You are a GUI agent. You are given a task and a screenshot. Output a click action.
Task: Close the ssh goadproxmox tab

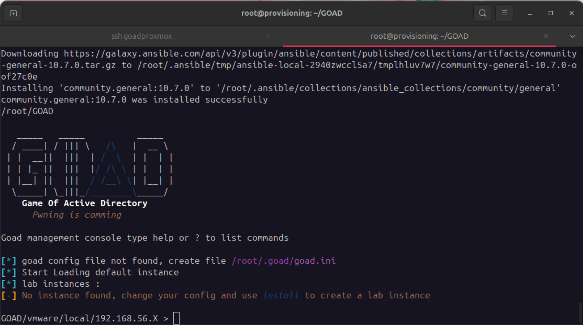[x=268, y=36]
